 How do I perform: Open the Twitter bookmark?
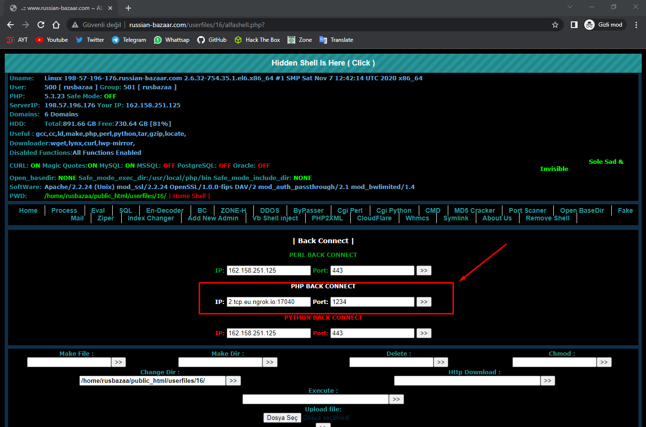[90, 40]
